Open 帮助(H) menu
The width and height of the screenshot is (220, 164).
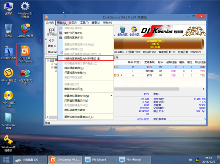[108, 23]
